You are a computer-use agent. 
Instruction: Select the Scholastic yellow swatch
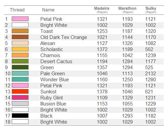tap(20, 49)
